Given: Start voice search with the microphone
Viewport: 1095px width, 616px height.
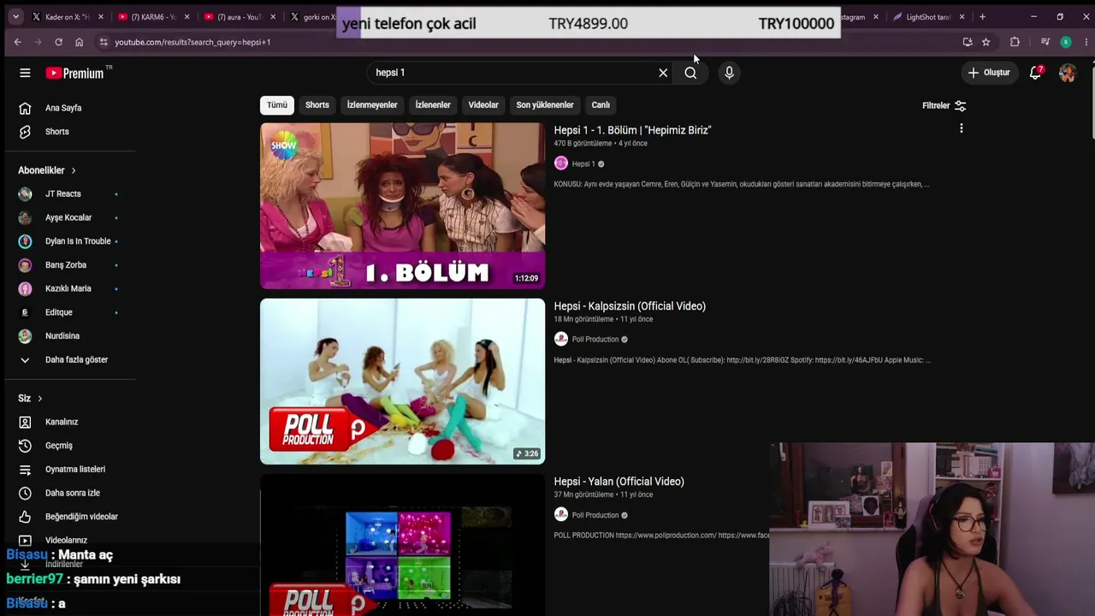Looking at the screenshot, I should [x=729, y=73].
